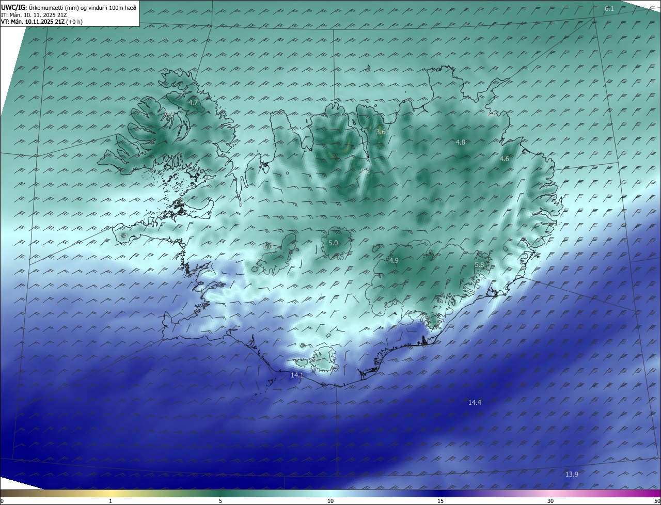Click the 5.8 map value
The width and height of the screenshot is (661, 505).
[479, 265]
